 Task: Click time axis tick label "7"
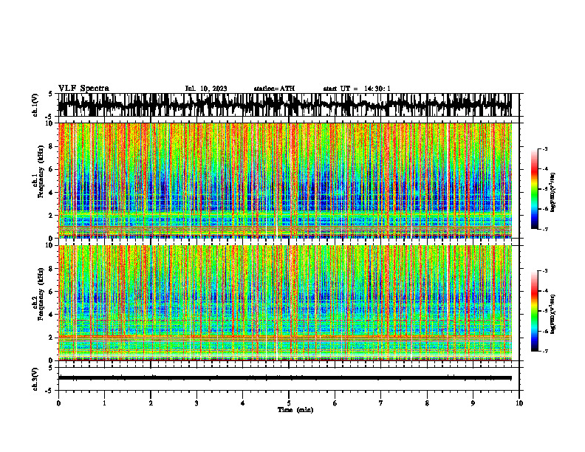(x=381, y=403)
